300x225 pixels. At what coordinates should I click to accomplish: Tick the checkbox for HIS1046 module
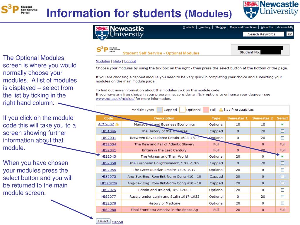pos(282,131)
